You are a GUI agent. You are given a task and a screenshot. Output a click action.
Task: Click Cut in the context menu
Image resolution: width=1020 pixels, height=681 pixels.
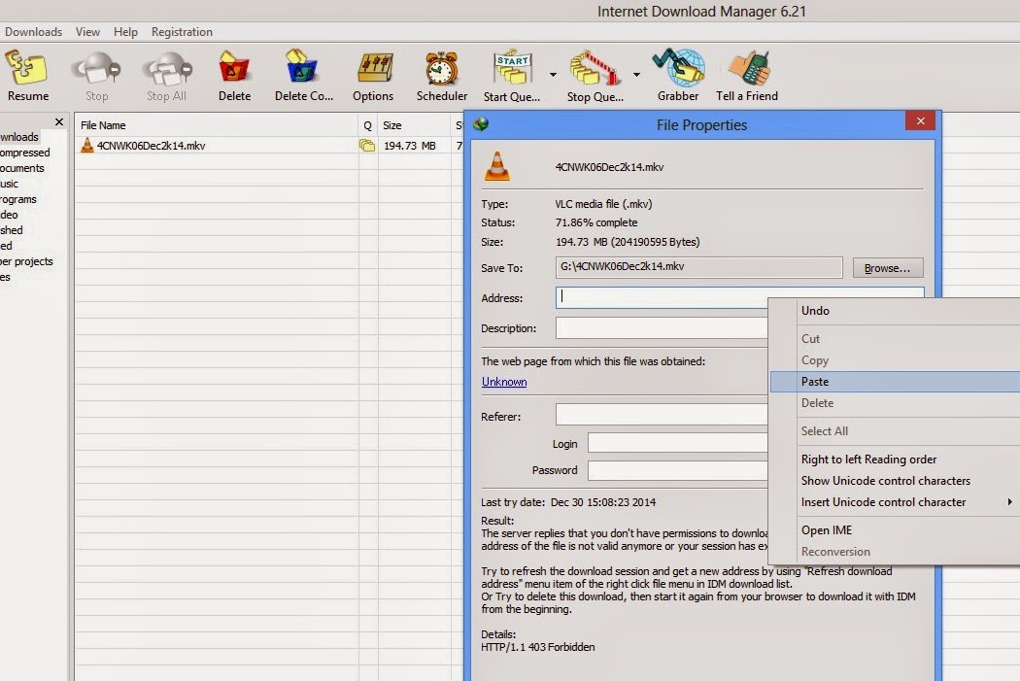tap(895, 338)
